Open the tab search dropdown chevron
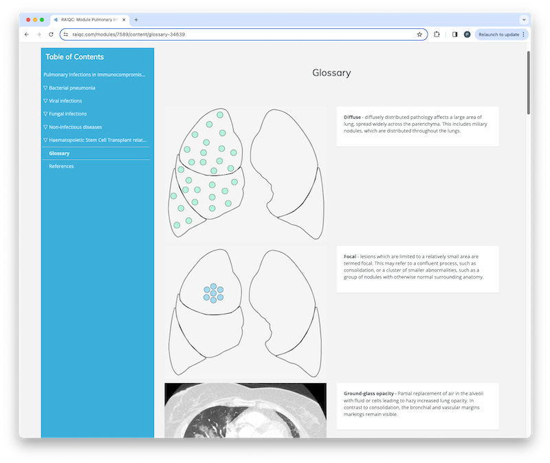550x463 pixels. 524,20
